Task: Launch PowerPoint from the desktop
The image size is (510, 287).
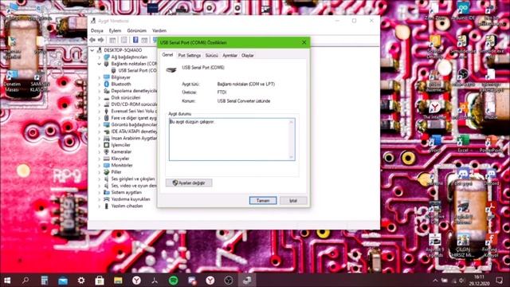Action: coord(491,143)
